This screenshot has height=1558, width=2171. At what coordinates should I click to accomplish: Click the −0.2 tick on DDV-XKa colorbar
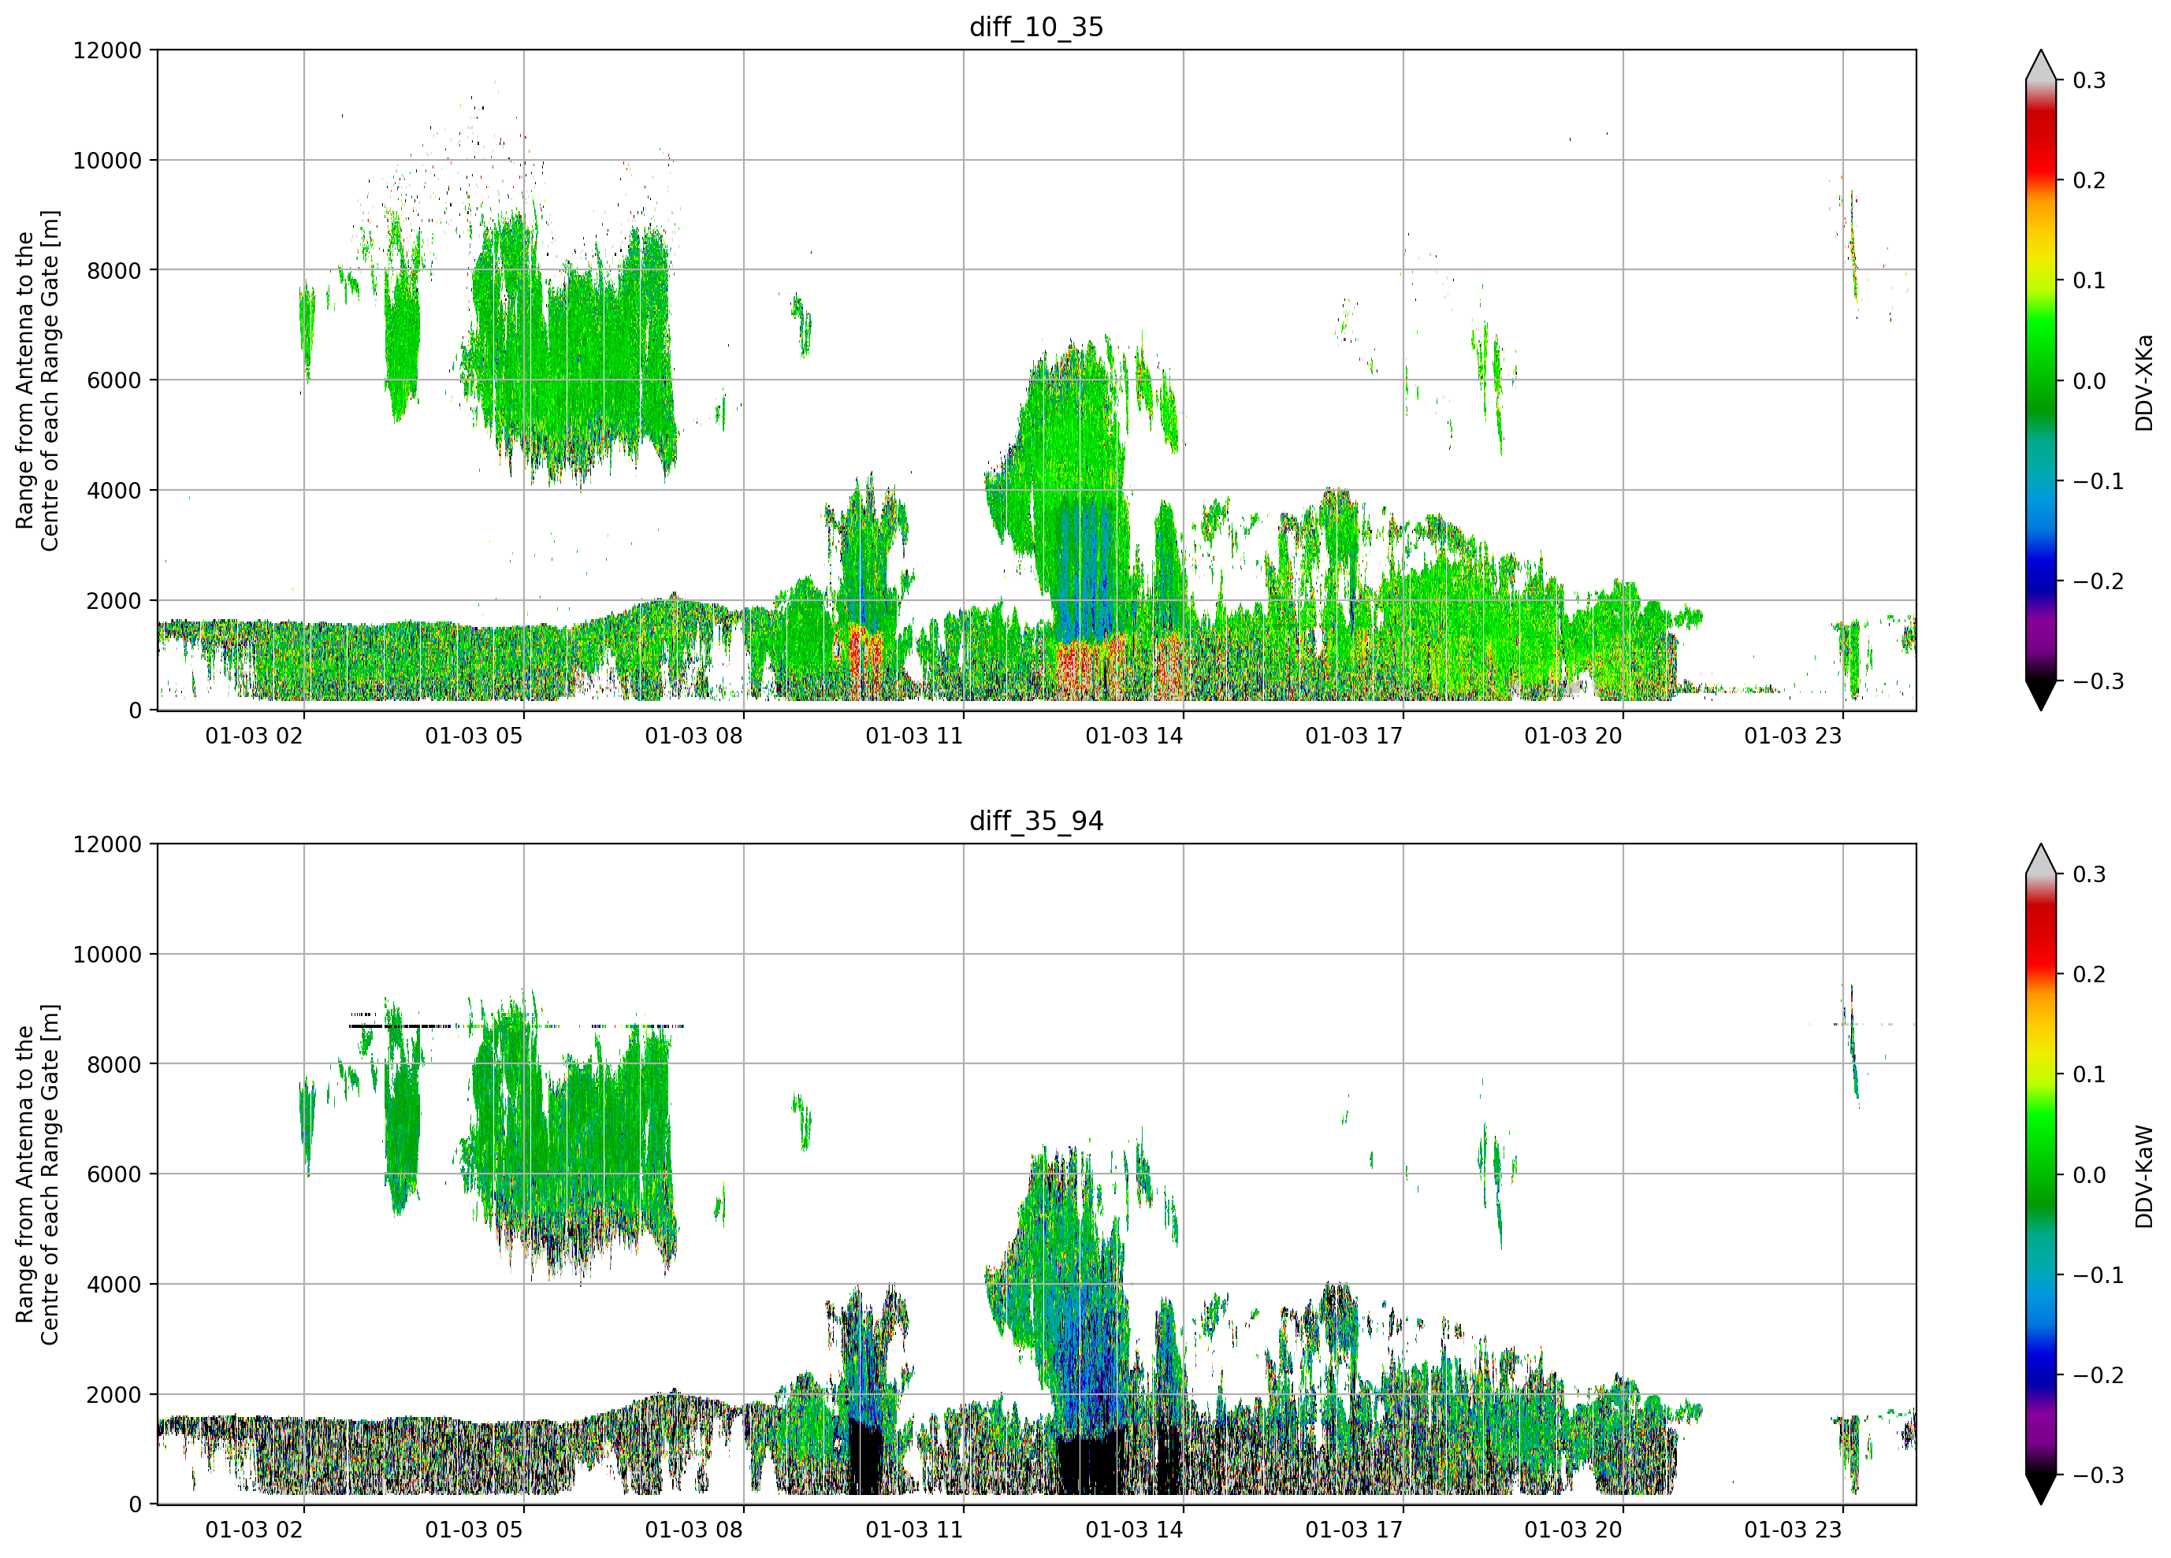2099,582
